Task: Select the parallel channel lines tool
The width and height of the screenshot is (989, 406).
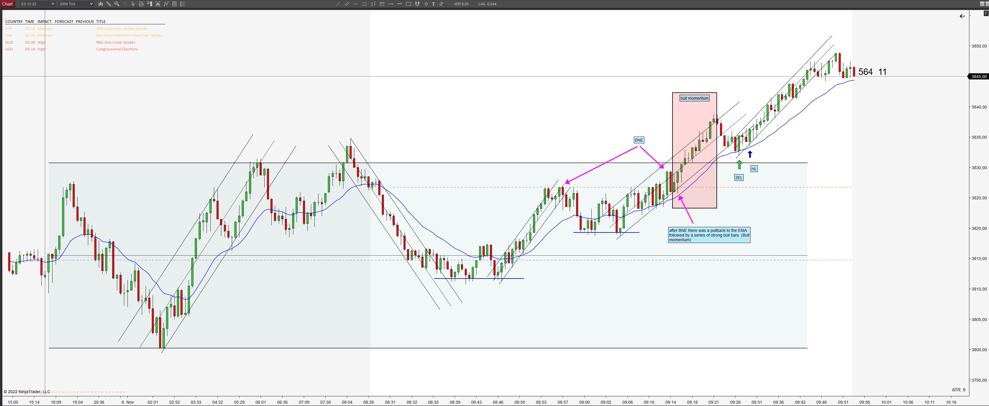Action: [347, 4]
